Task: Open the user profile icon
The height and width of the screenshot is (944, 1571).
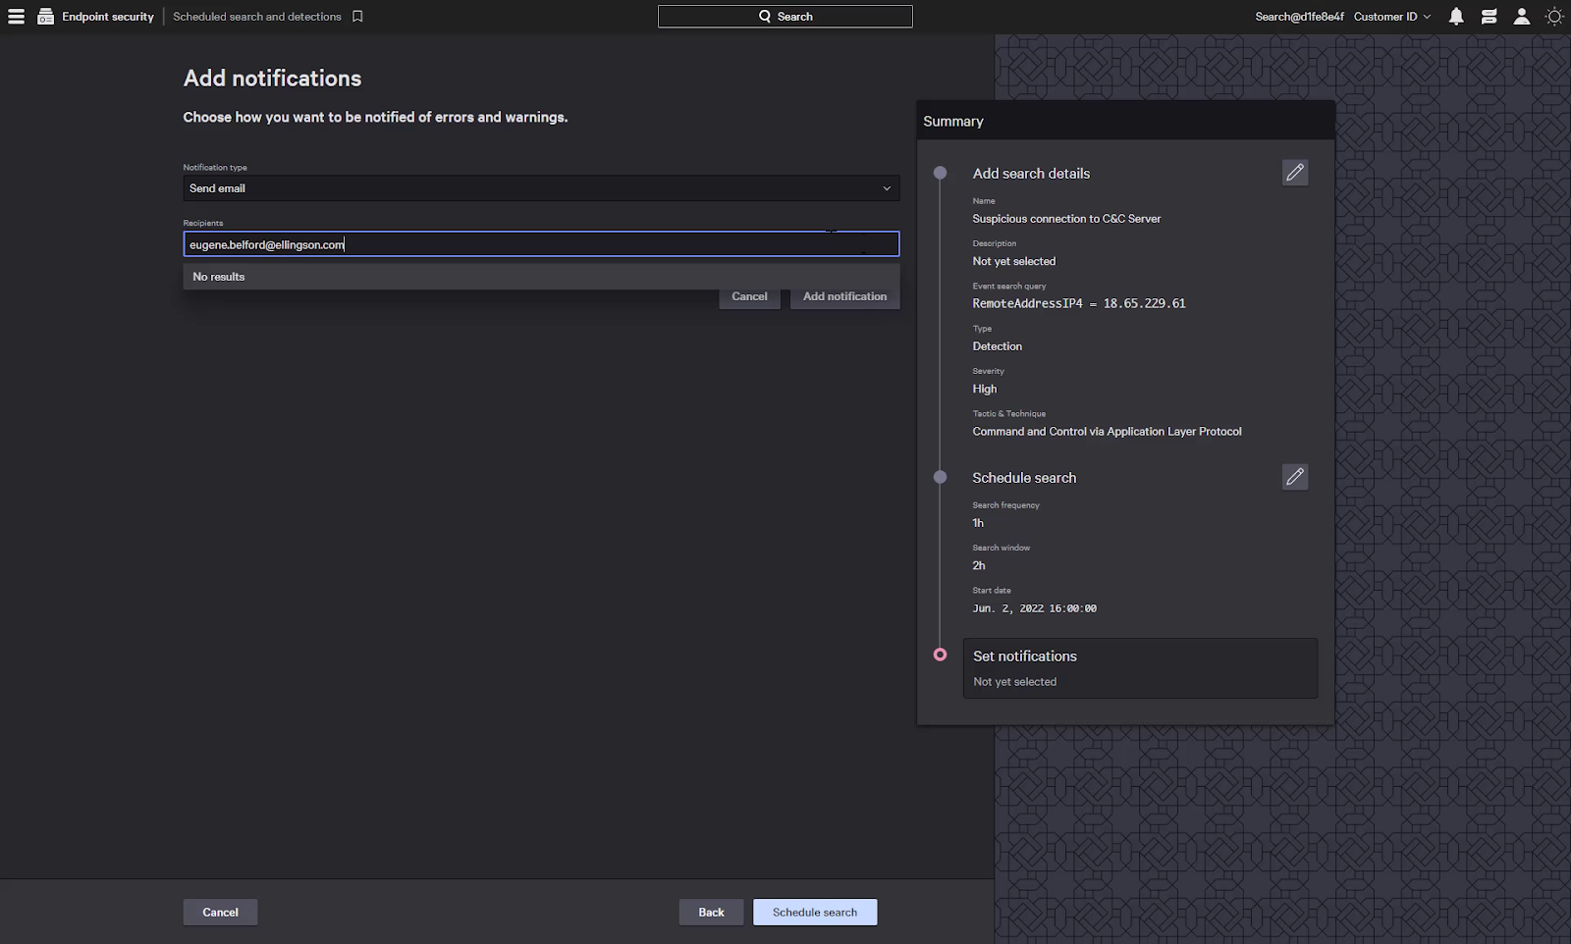Action: 1521,17
